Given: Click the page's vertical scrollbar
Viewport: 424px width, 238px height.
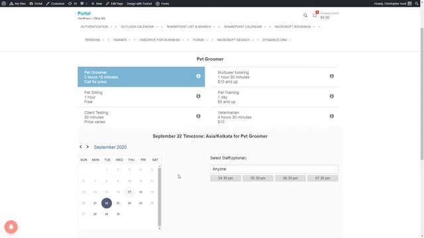Looking at the screenshot, I should pos(422,93).
